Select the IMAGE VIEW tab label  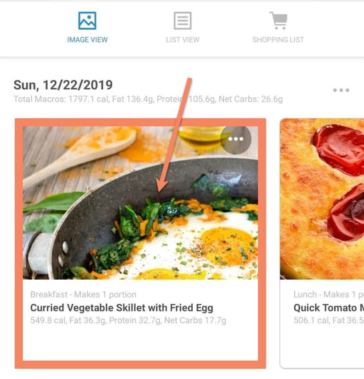(x=87, y=39)
